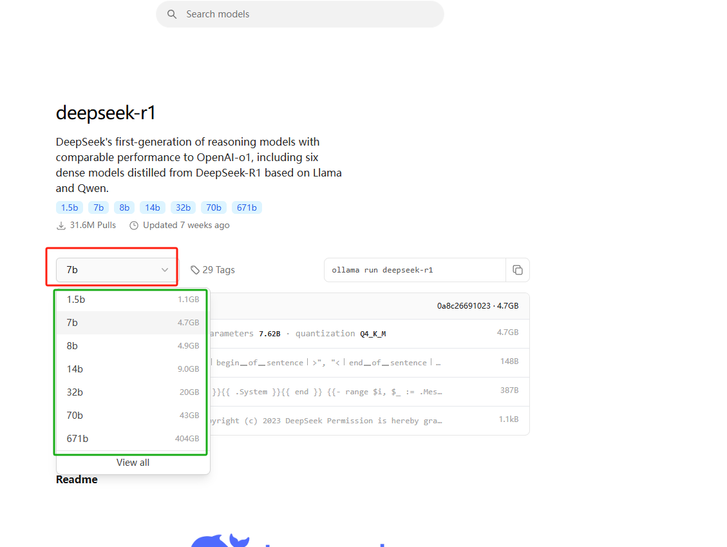This screenshot has height=547, width=727.
Task: Click the quantization Q4_K_M model row
Action: point(370,334)
